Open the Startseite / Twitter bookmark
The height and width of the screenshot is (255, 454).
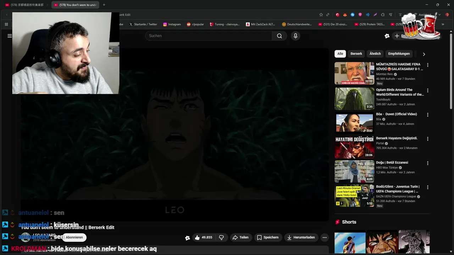point(143,24)
